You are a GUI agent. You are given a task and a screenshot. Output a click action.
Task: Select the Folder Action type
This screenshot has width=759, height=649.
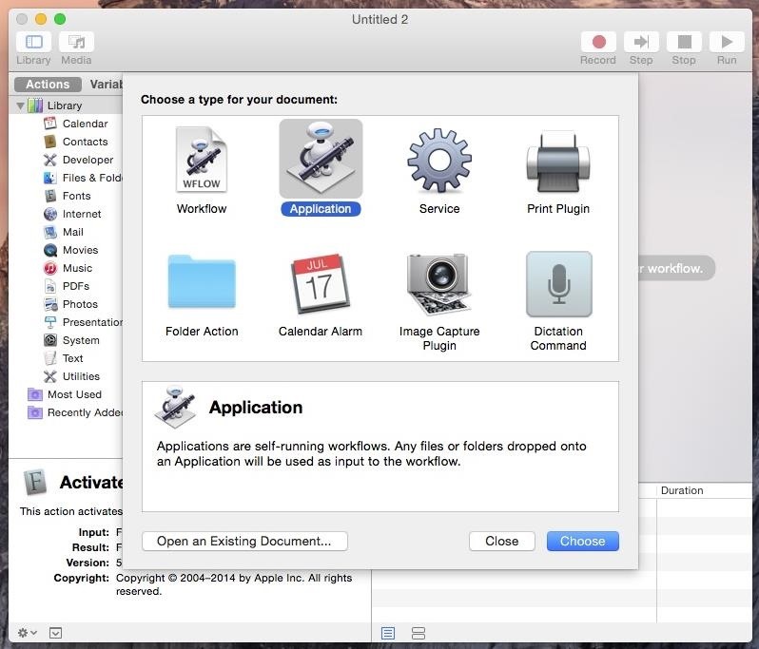202,295
